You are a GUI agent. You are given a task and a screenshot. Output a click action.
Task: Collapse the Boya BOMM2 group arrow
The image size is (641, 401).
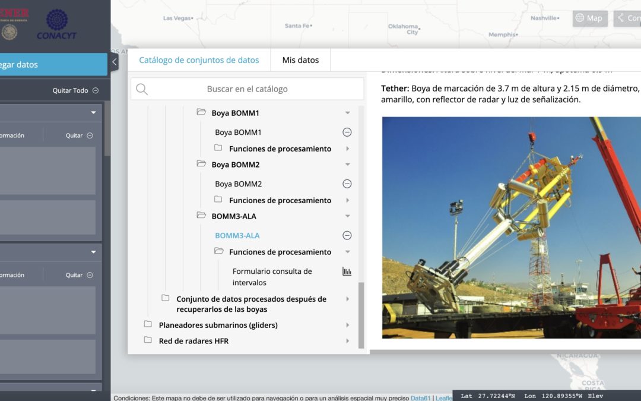(347, 165)
